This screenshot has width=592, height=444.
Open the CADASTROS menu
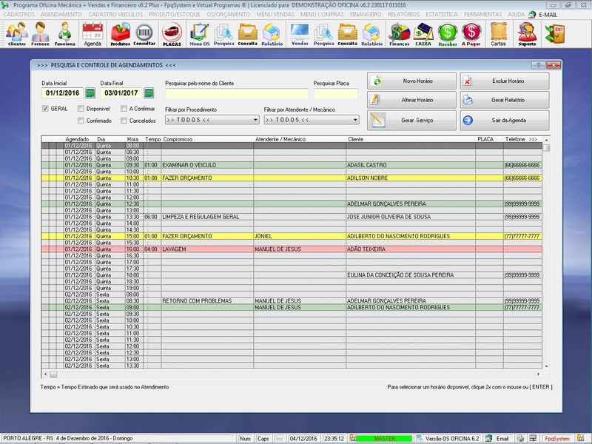19,14
